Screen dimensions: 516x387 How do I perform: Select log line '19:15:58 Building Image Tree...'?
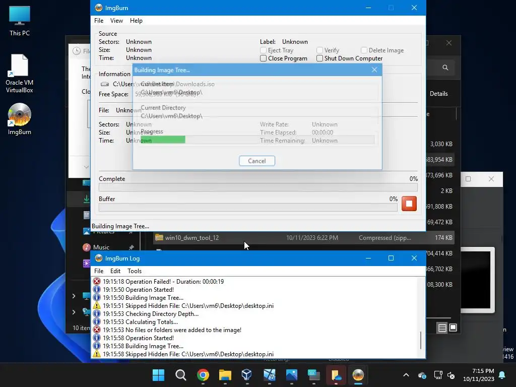click(x=143, y=346)
